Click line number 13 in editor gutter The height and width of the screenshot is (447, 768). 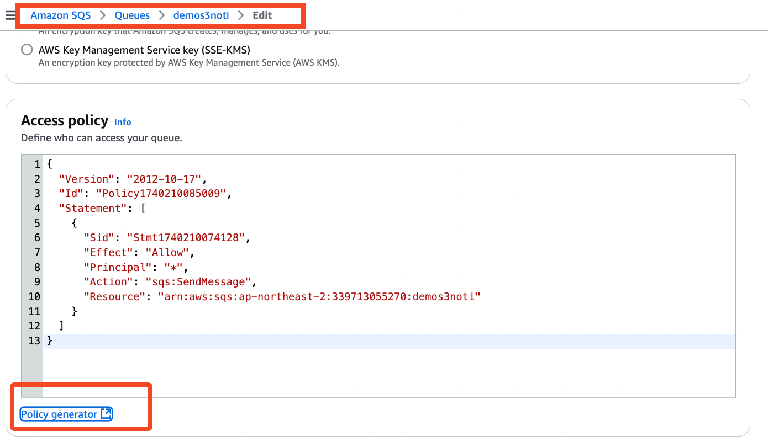point(34,341)
